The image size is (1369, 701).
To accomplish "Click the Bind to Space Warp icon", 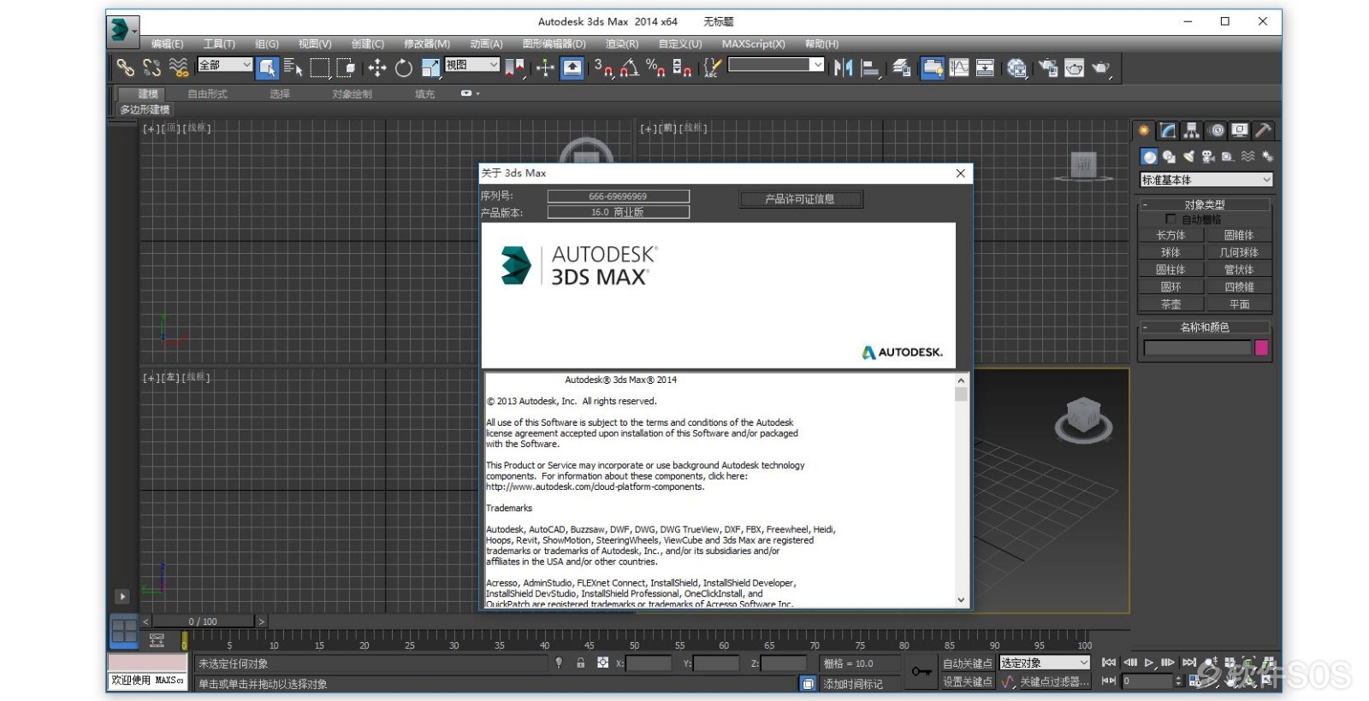I will [x=178, y=67].
